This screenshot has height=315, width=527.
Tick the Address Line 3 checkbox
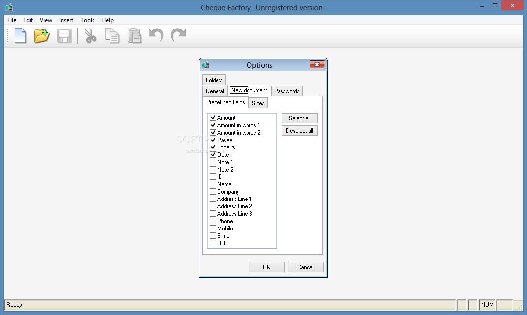(x=213, y=214)
